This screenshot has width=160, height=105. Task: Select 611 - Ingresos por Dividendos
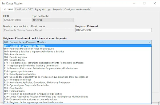(x=78, y=66)
